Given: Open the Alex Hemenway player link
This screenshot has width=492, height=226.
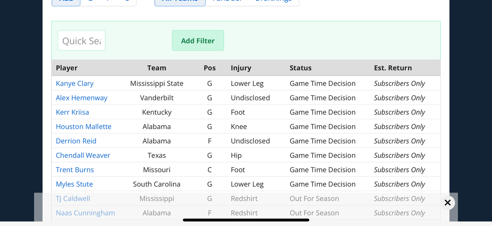Looking at the screenshot, I should tap(81, 98).
